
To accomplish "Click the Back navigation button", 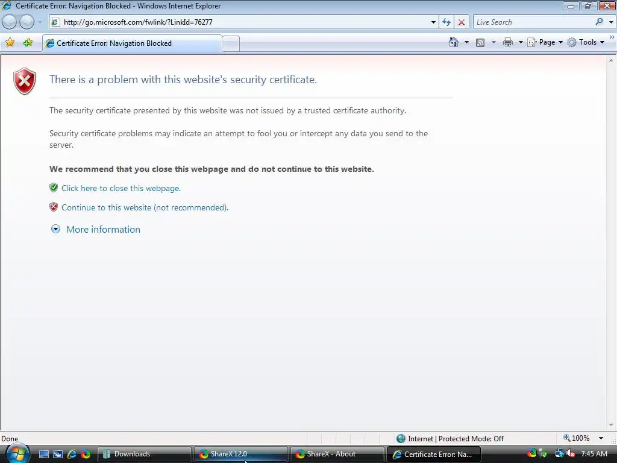I will tap(10, 22).
